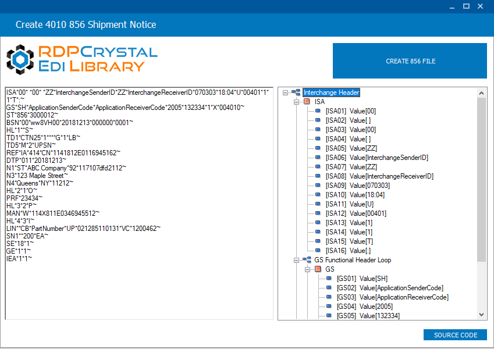Click the blue element icon beside ISA02

318,120
